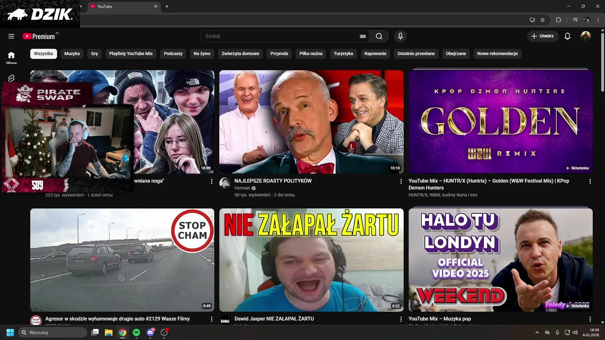Open YouTube account avatar menu
This screenshot has width=605, height=340.
[x=586, y=36]
